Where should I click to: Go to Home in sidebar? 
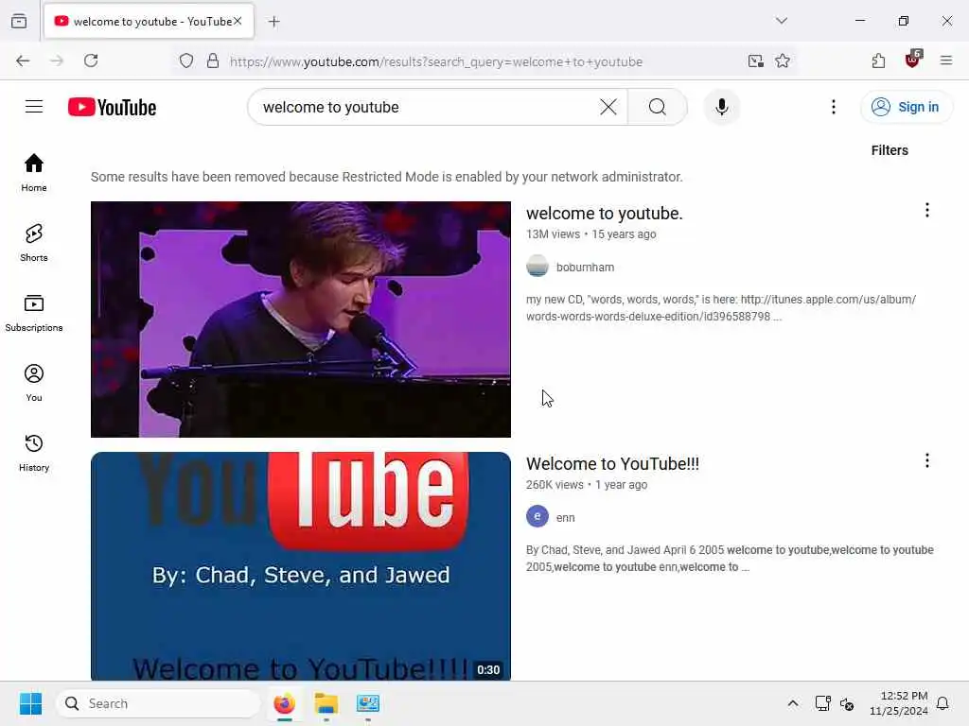(x=34, y=173)
